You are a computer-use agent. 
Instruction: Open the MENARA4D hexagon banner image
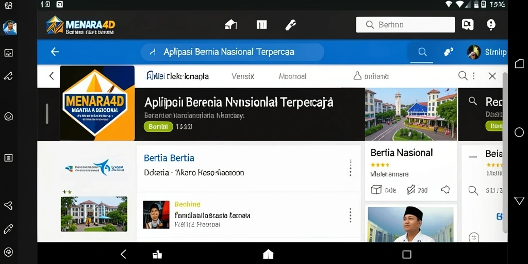(97, 103)
